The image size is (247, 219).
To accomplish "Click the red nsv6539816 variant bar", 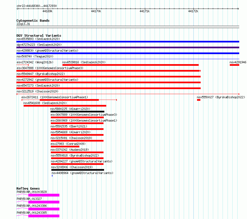I will pyautogui.click(x=130, y=65).
